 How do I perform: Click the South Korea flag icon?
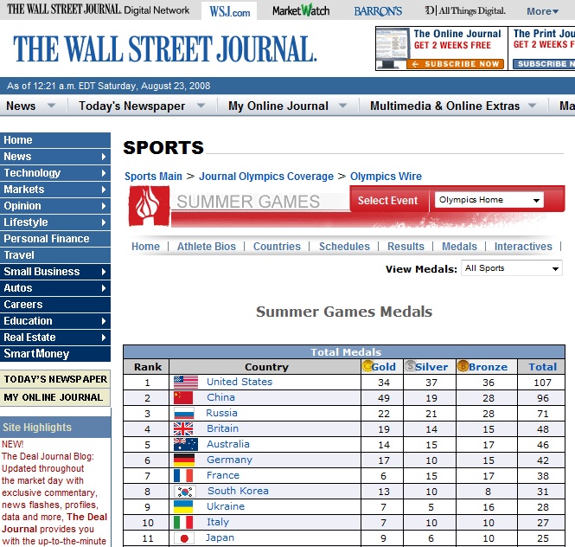185,492
